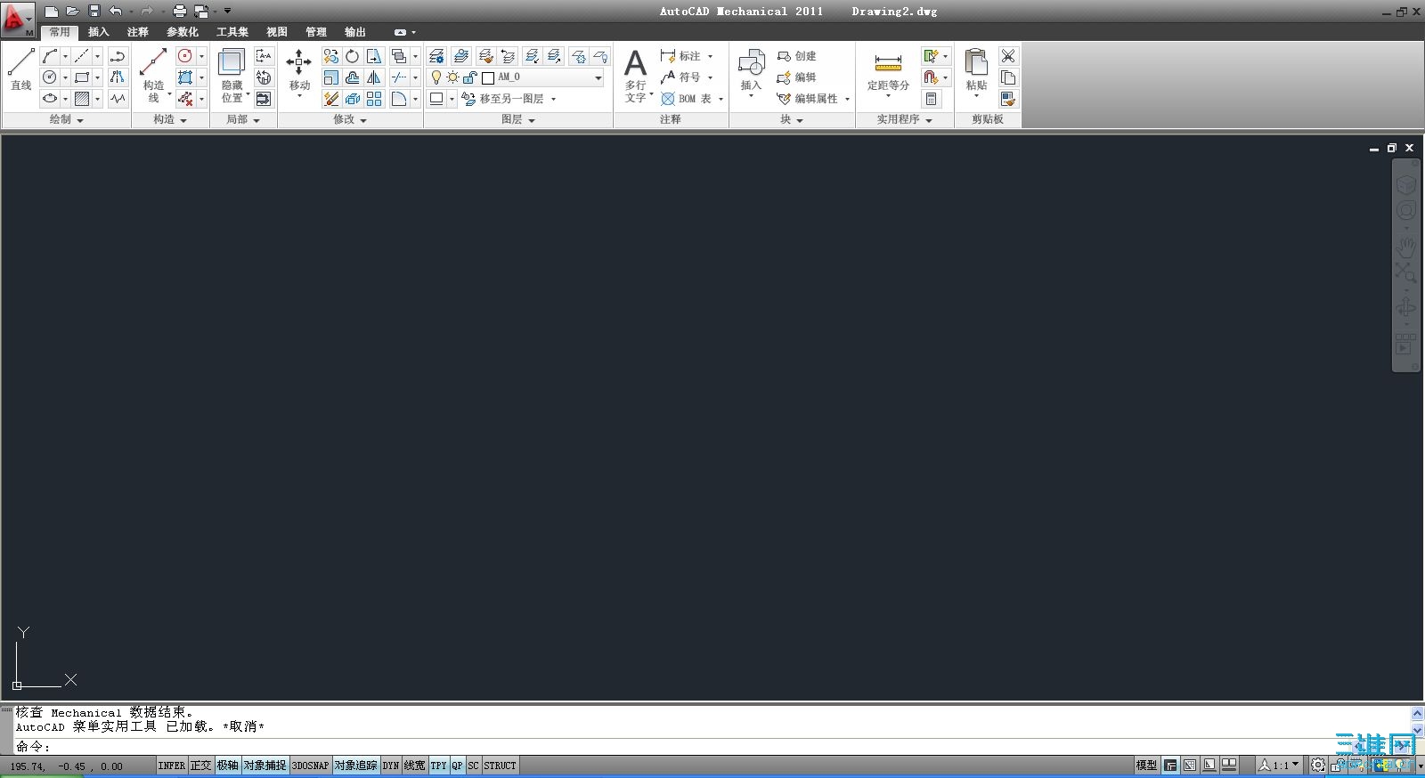Expand the Construction (构造) panel

tap(170, 119)
